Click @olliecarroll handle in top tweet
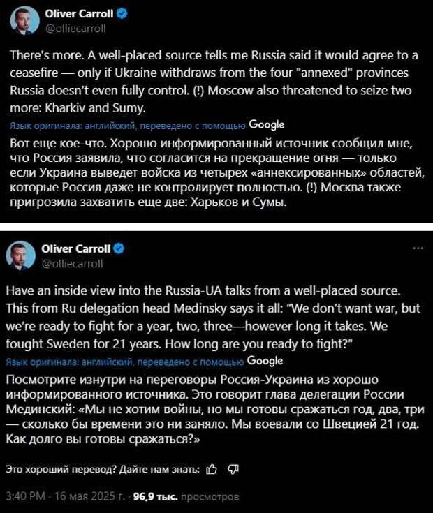The width and height of the screenshot is (433, 513). coord(75,29)
